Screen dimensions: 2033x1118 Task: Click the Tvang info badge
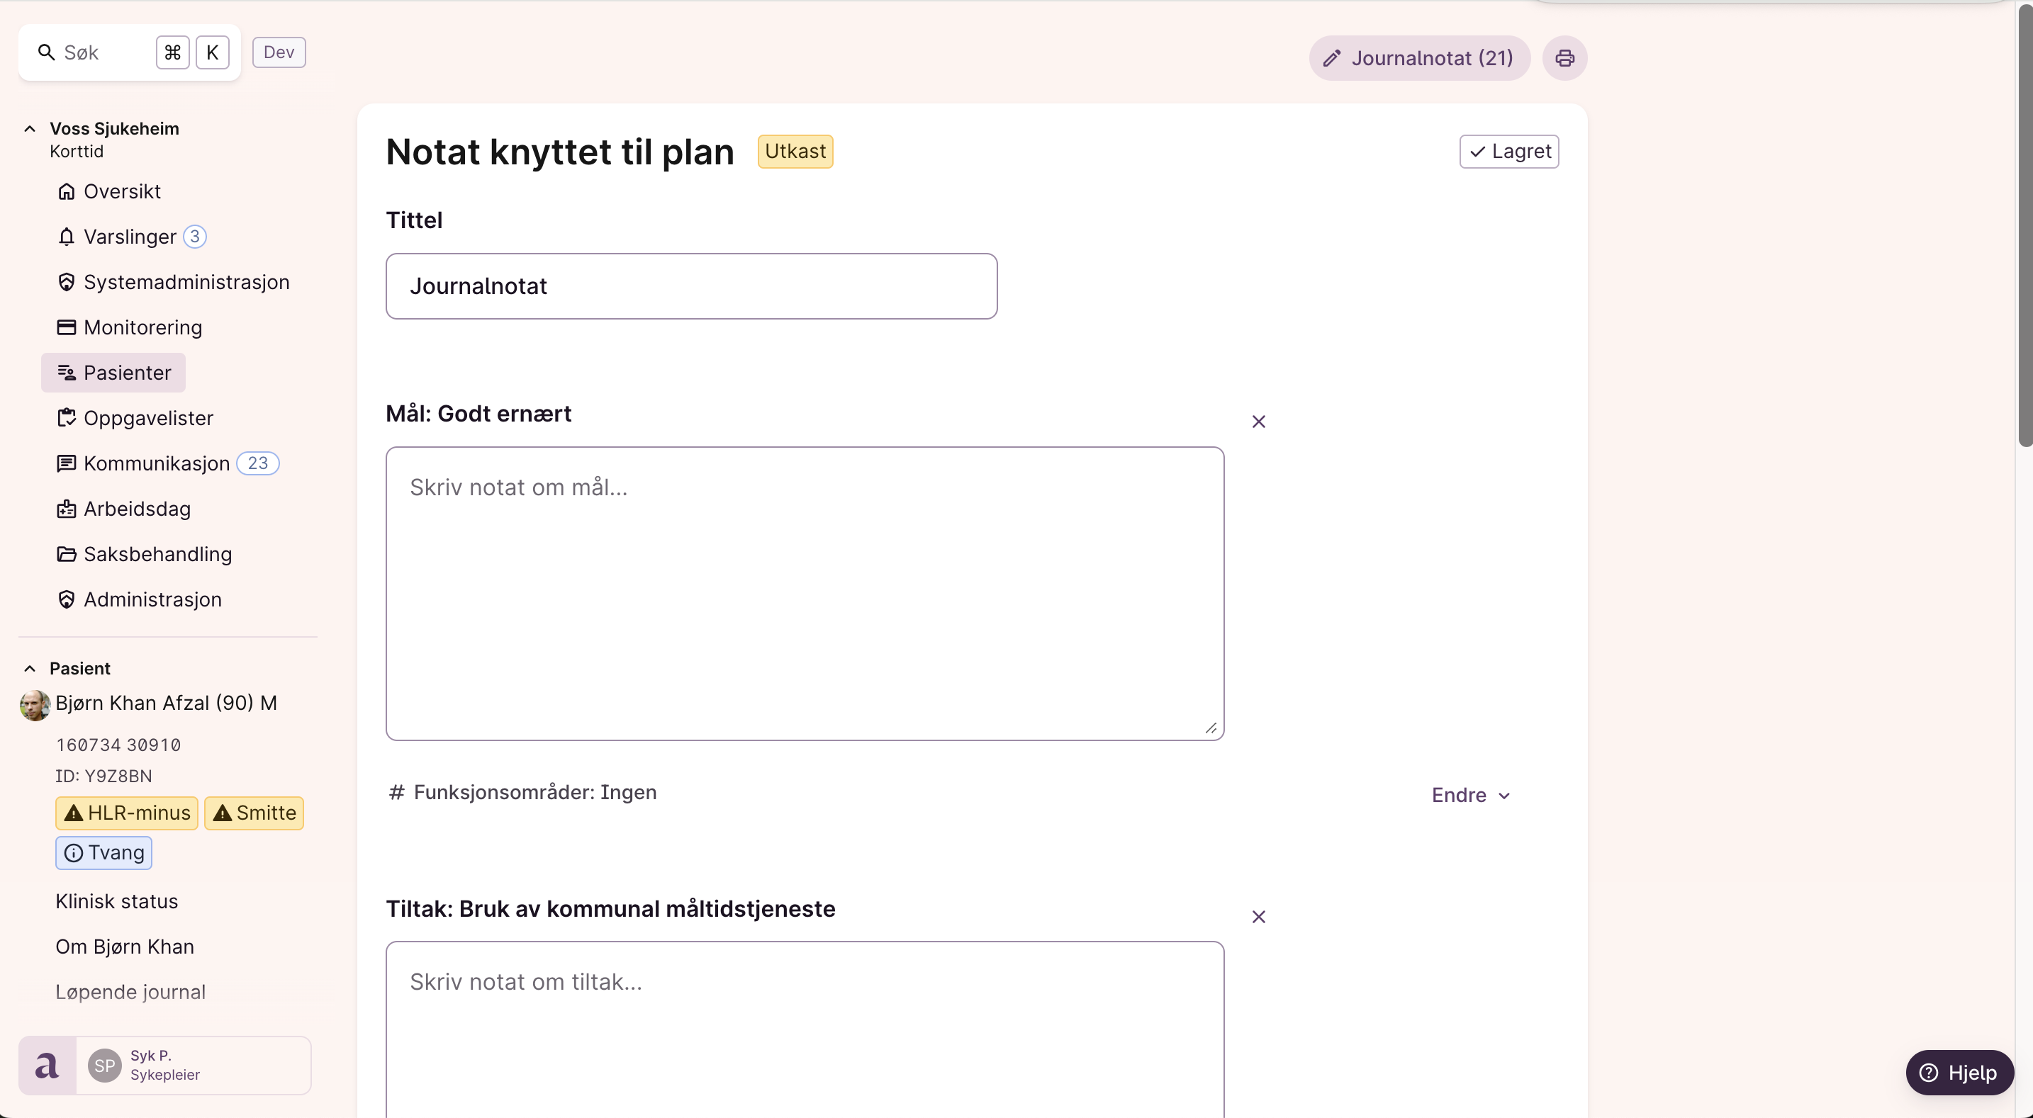[x=103, y=853]
